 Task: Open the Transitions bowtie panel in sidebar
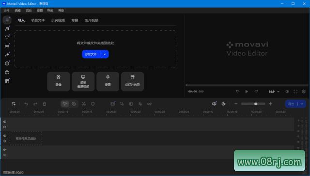[7, 46]
